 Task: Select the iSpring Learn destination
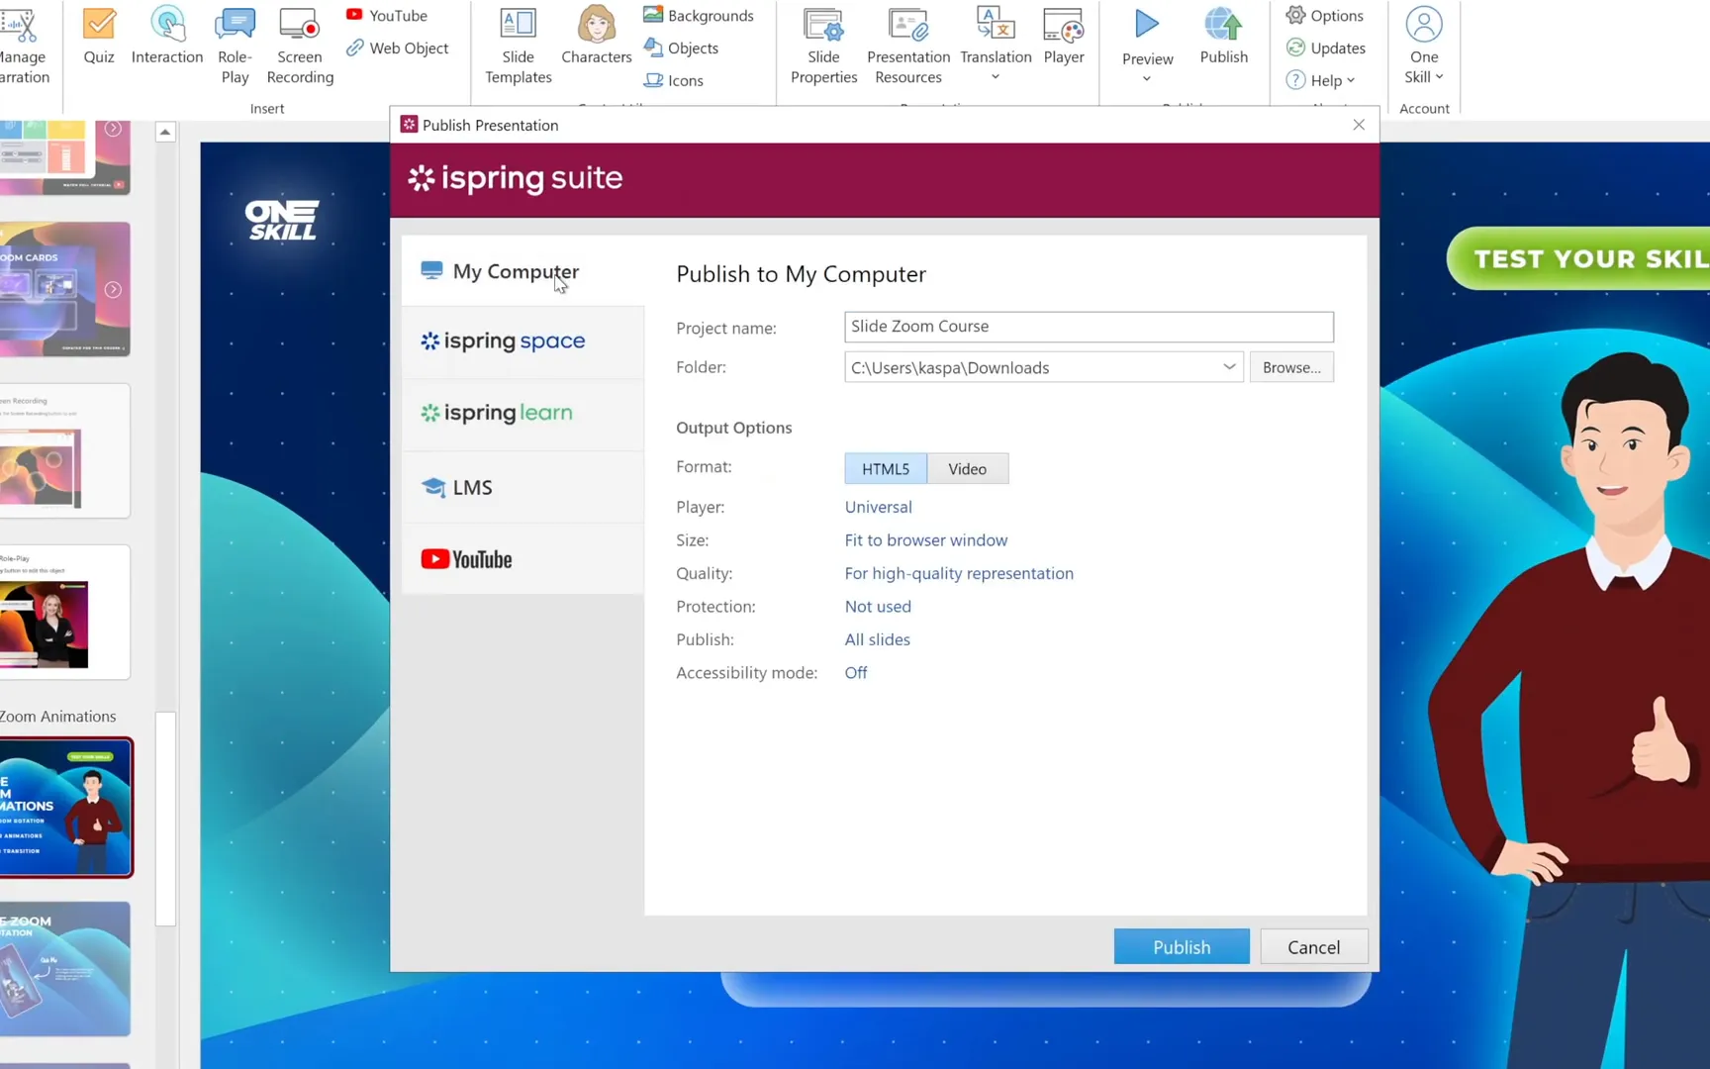click(522, 414)
